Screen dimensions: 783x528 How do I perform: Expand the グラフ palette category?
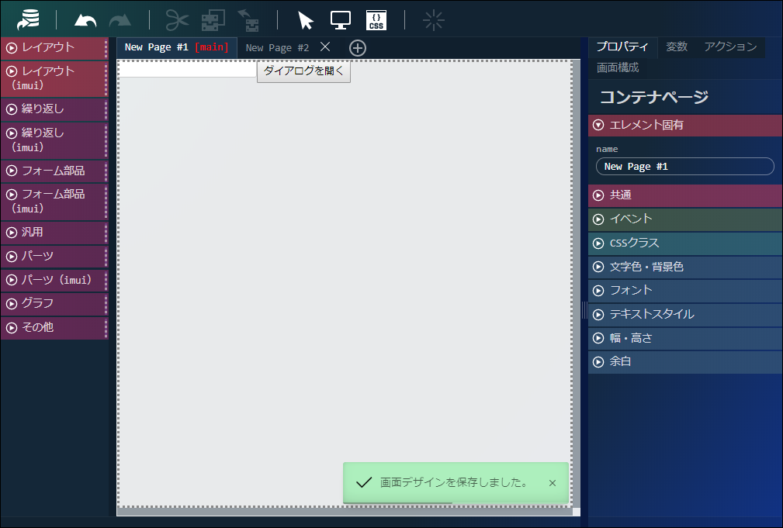(x=53, y=303)
